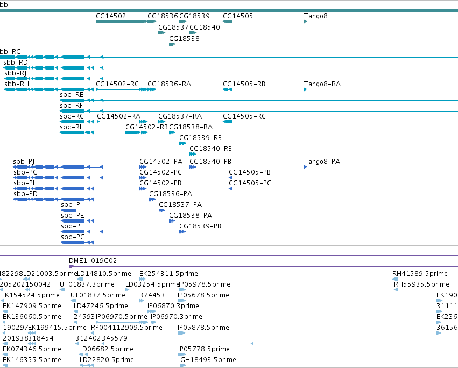Select the CG18539-PB protein label
Screen dimensions: 458x368
coord(200,226)
